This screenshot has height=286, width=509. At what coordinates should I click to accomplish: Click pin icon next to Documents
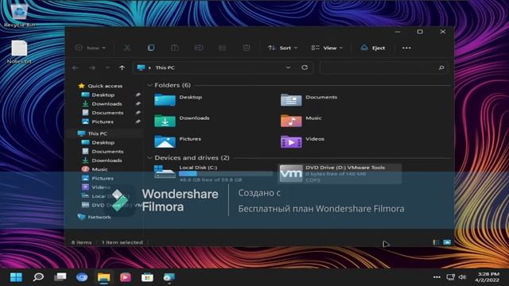[x=138, y=113]
